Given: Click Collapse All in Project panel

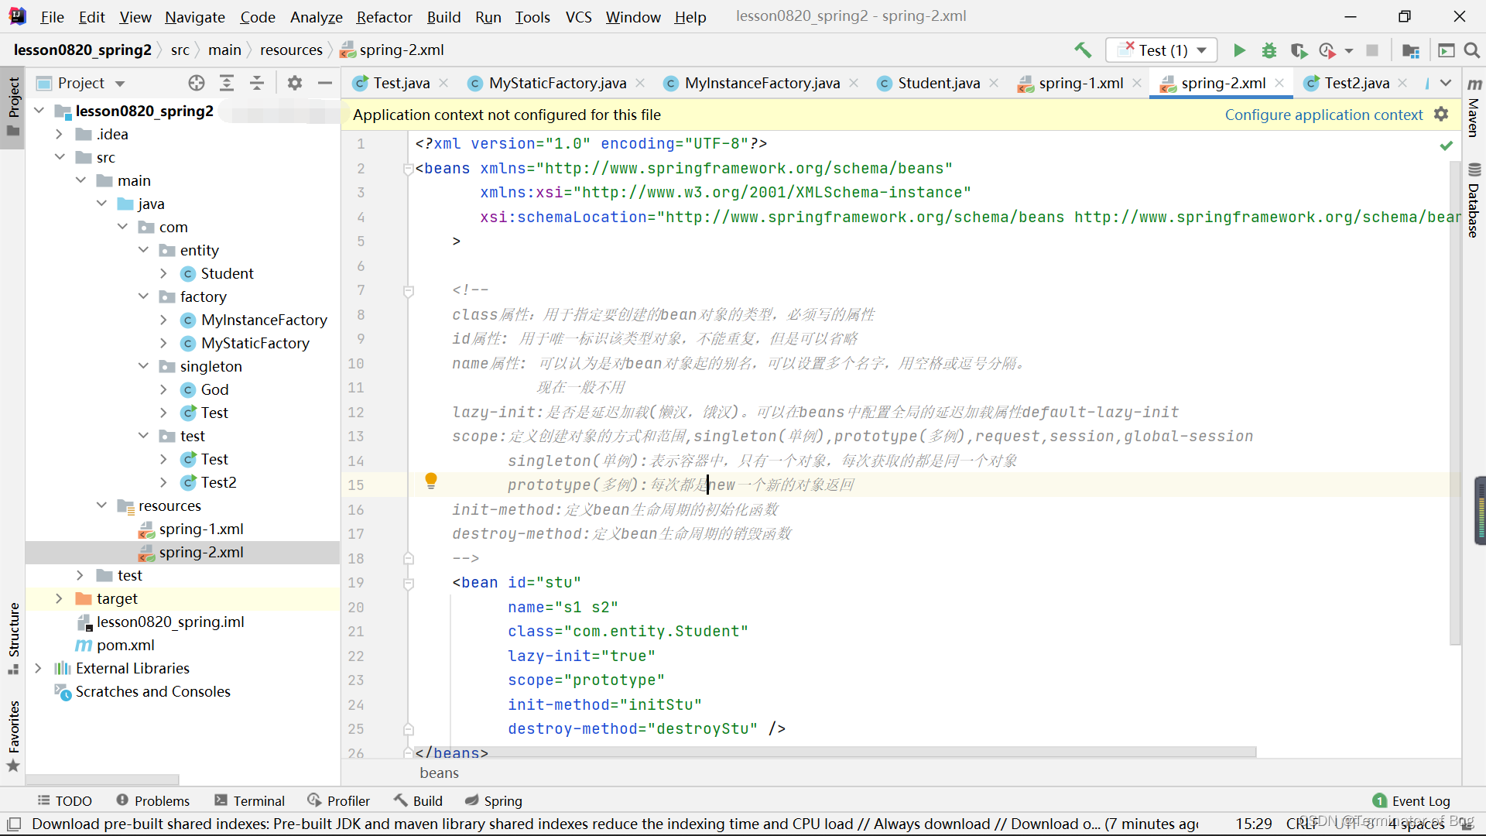Looking at the screenshot, I should tap(257, 83).
